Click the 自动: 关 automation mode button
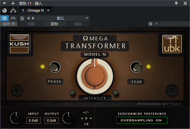 click(x=9, y=24)
